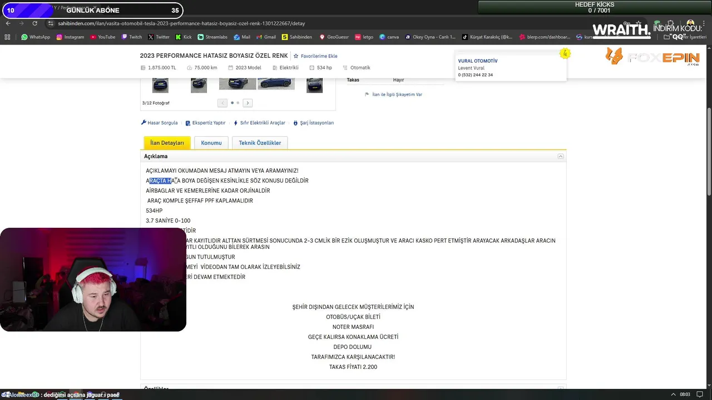Open İlan ile İlgili Şikayetim Var link
Viewport: 712px width, 400px height.
(397, 94)
